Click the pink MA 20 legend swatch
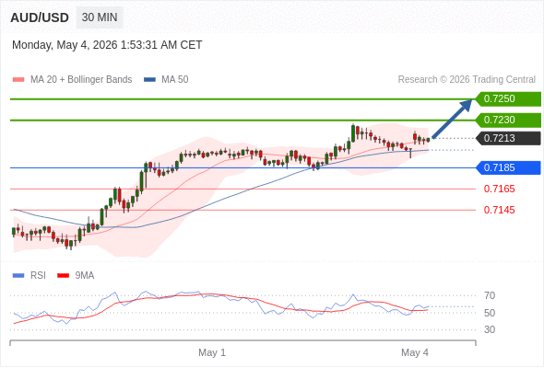 coord(18,80)
